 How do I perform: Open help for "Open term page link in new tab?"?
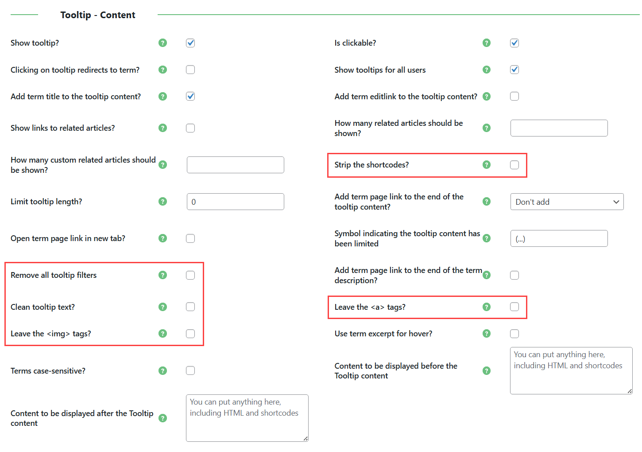(x=162, y=238)
